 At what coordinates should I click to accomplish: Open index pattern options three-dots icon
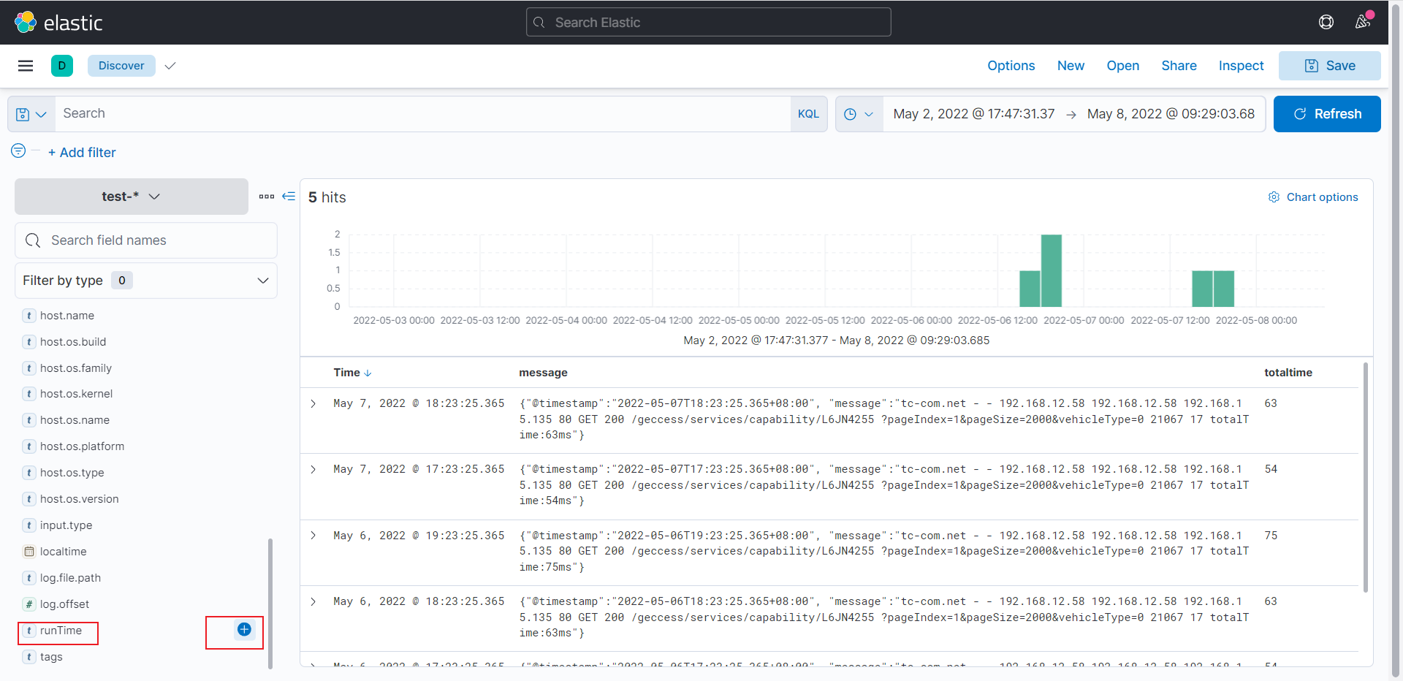[267, 197]
